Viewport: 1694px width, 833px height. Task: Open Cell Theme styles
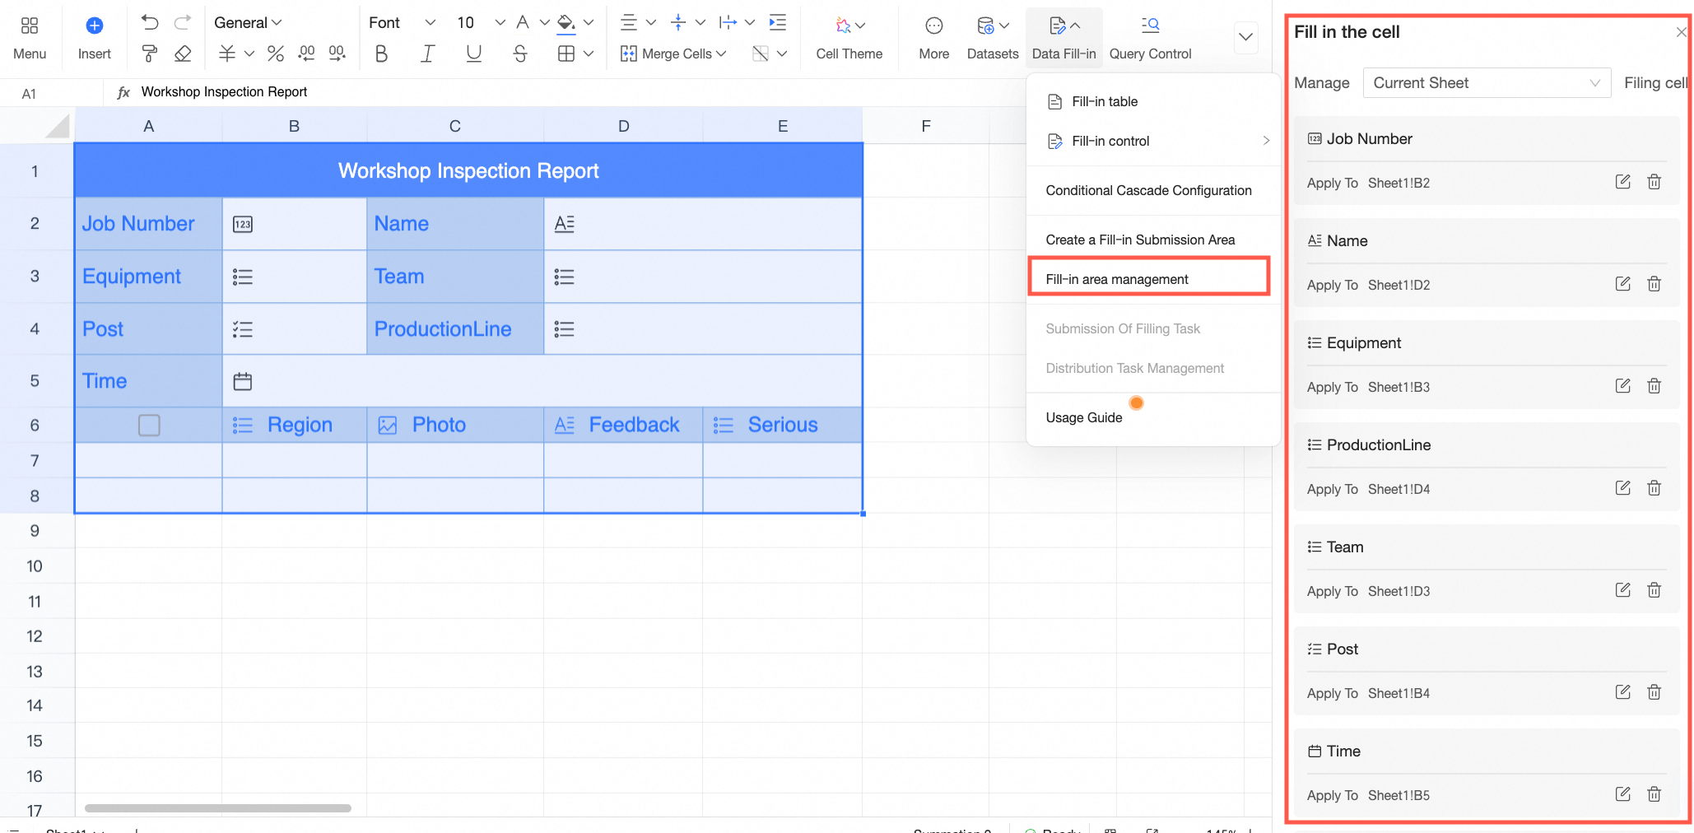click(849, 39)
